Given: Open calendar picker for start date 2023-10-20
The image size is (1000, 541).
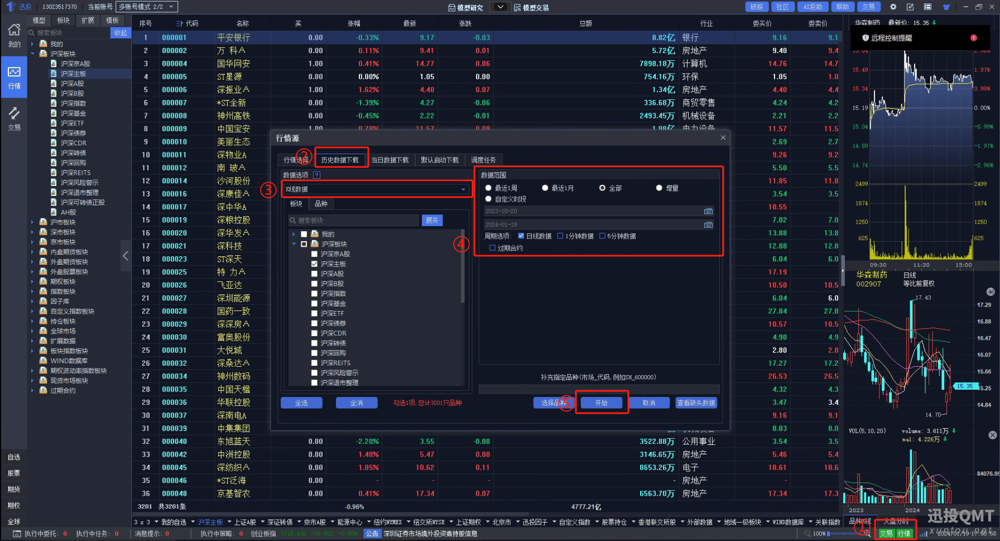Looking at the screenshot, I should tap(708, 211).
